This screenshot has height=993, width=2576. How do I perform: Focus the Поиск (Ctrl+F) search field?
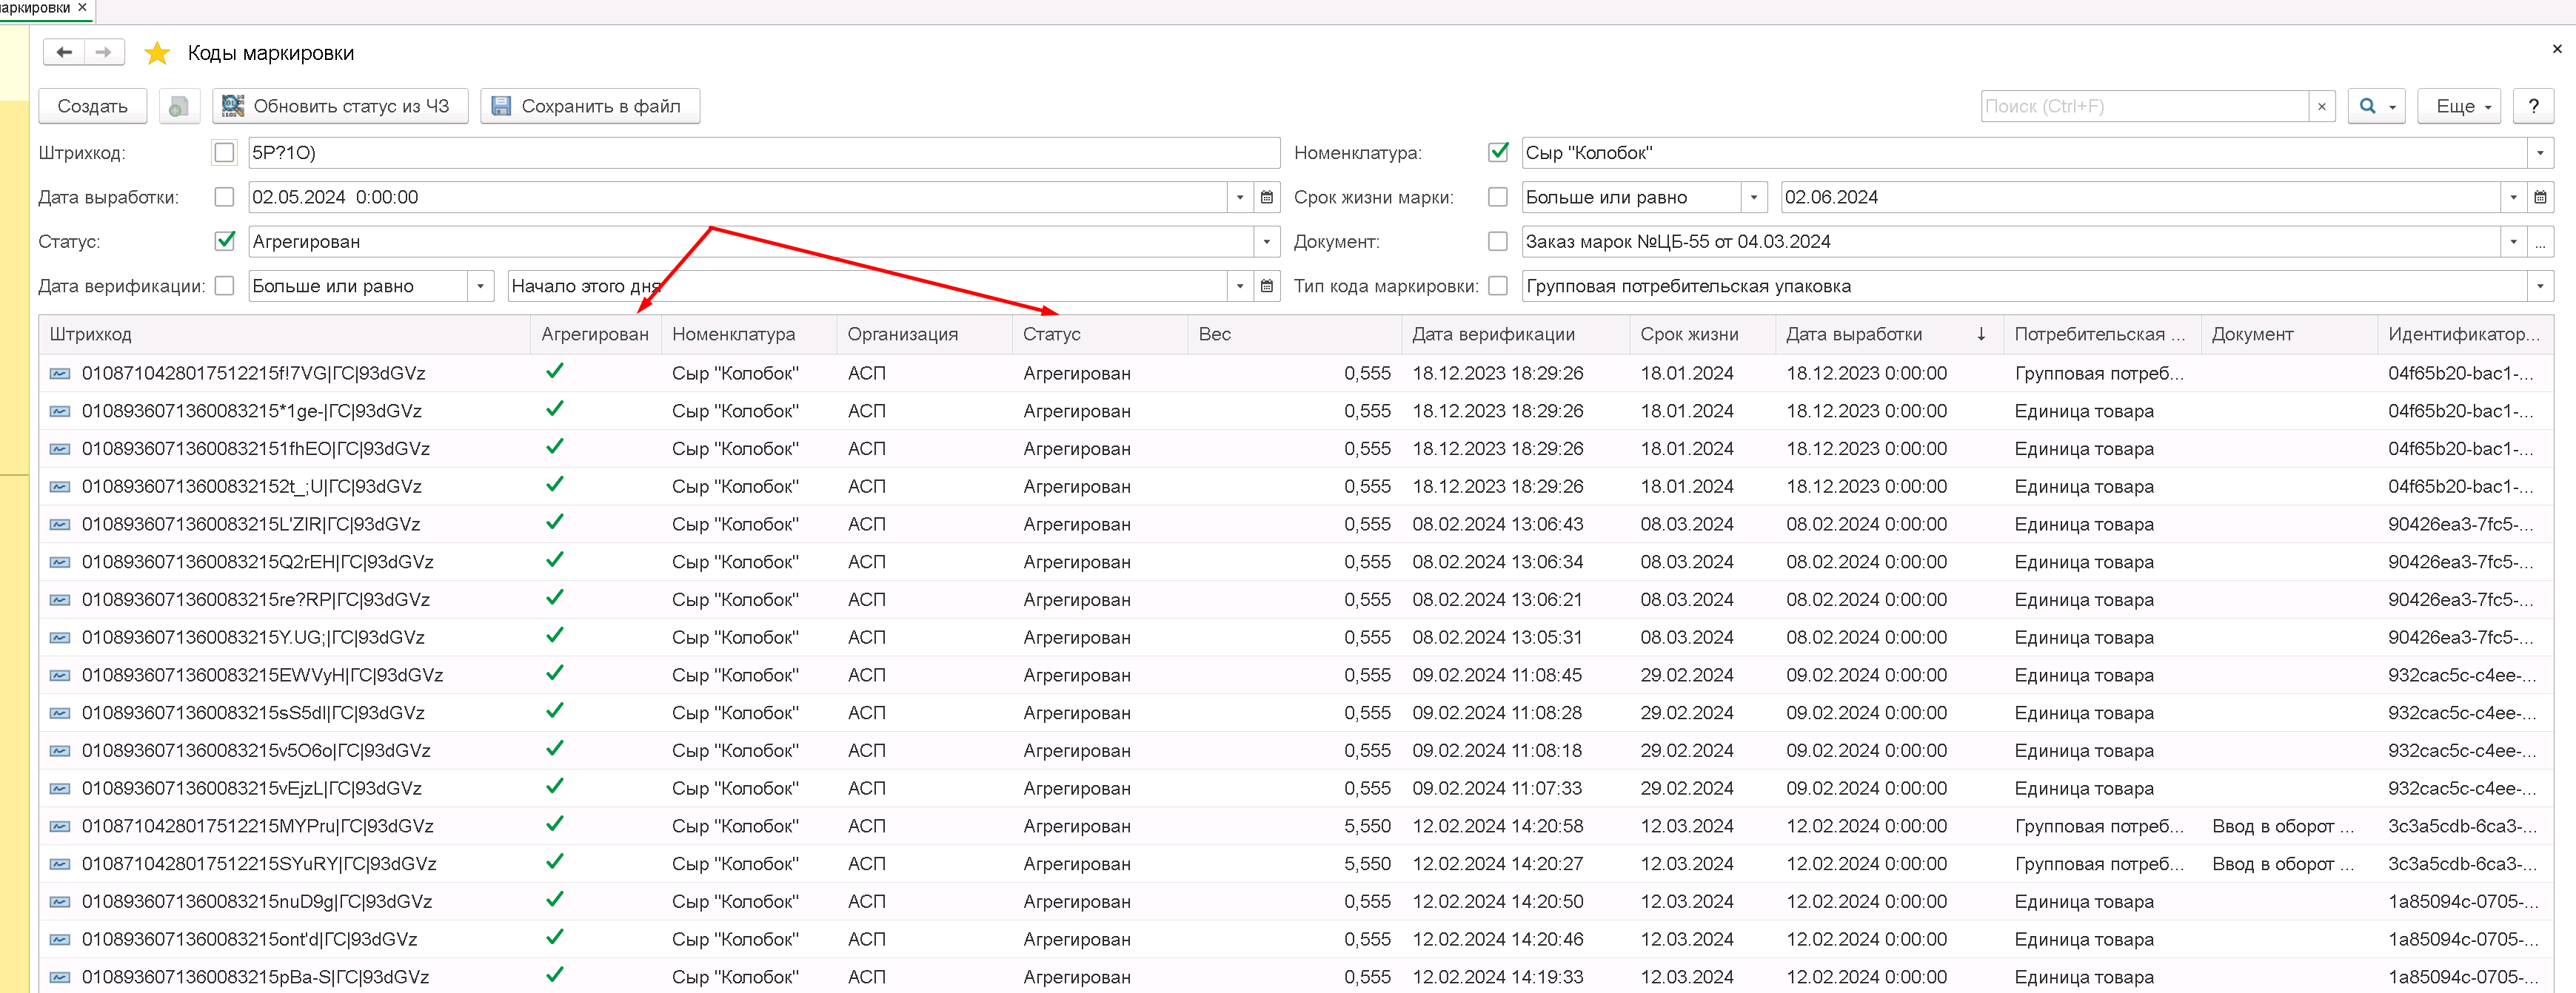pos(2144,106)
